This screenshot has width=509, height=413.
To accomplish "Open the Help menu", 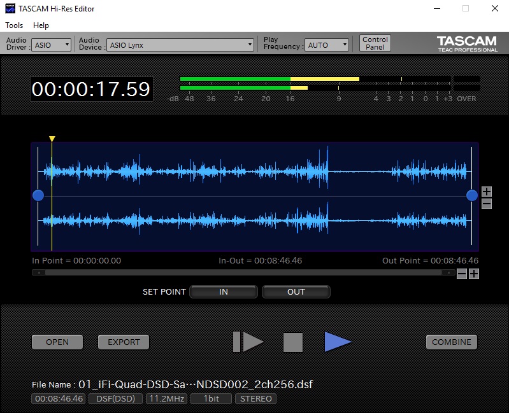I will pos(41,25).
